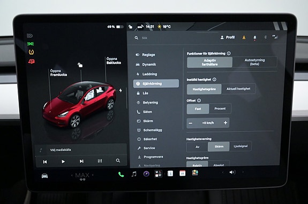Turn Hastighetsvarning to Av
Image resolution: width=308 pixels, height=204 pixels.
(198, 147)
